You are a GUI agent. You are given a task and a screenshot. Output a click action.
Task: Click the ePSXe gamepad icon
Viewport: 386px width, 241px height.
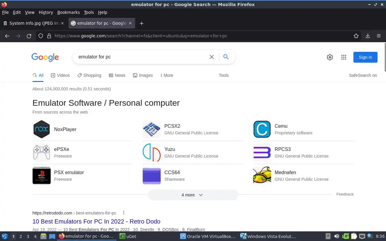(41, 152)
